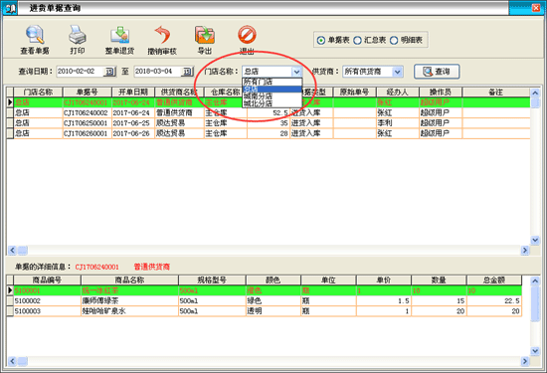This screenshot has width=547, height=373.
Task: Click the 开单日期 column header
Action: 133,93
